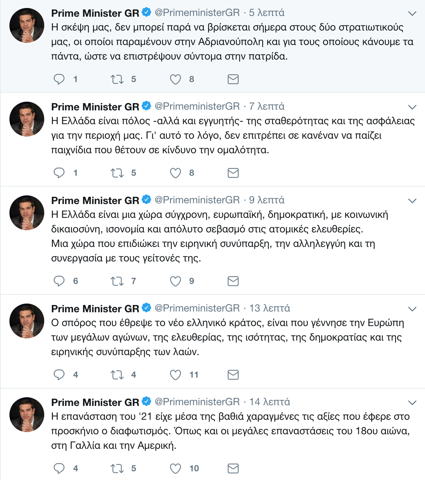
Task: Like the tweet posted 5 λεπτά ago
Action: coord(176,79)
